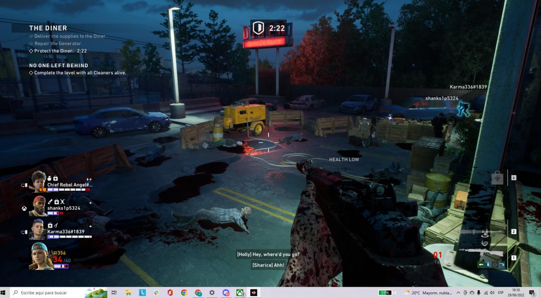Viewport: 541px width, 298px height.
Task: Open the Windows Start menu
Action: tap(4, 292)
